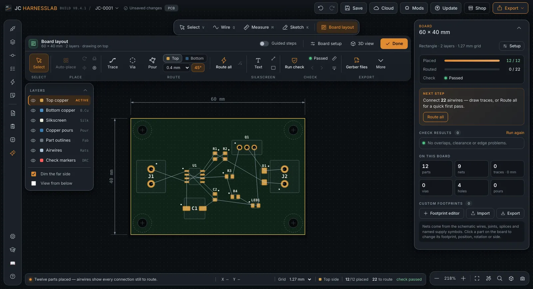Image resolution: width=533 pixels, height=289 pixels.
Task: Switch to the Measure mode
Action: tap(259, 27)
